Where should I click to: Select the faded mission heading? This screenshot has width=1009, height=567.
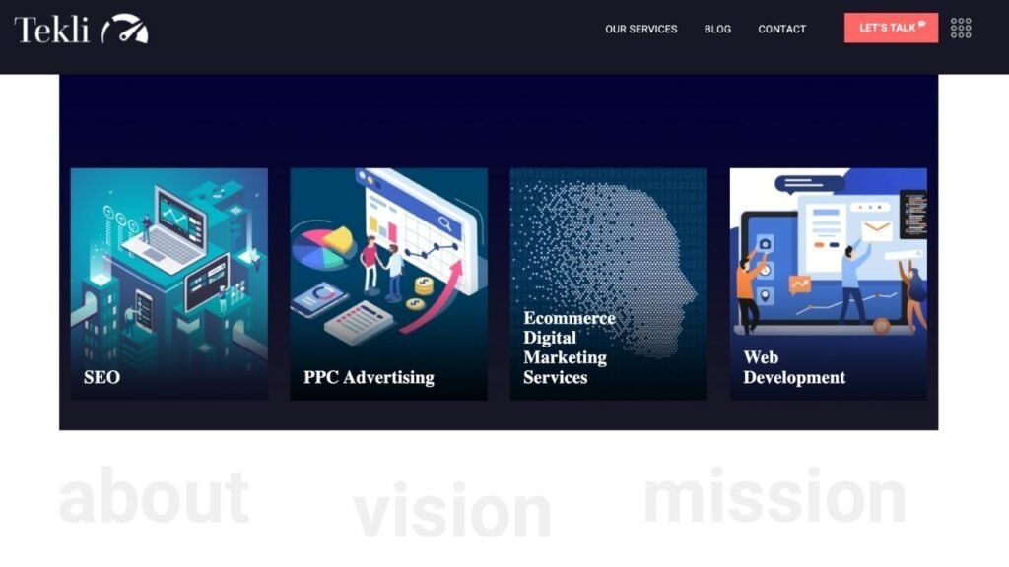click(x=774, y=495)
